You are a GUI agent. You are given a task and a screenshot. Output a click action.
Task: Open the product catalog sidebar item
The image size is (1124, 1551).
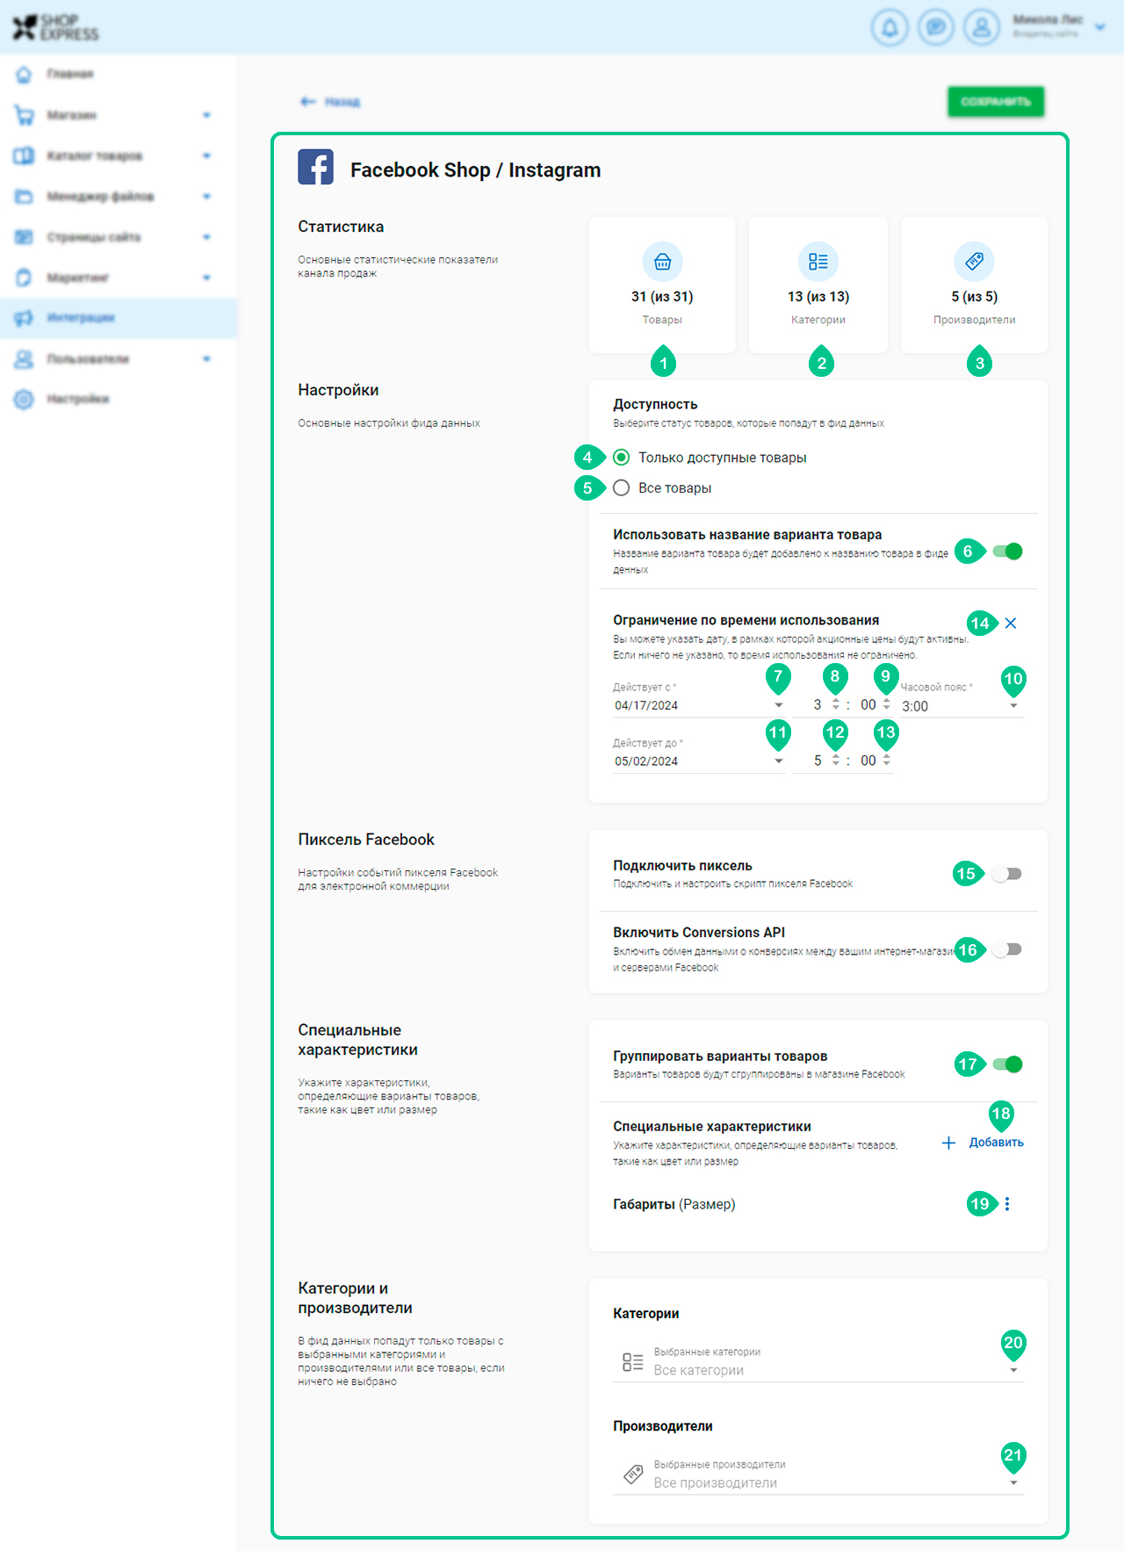coord(119,155)
